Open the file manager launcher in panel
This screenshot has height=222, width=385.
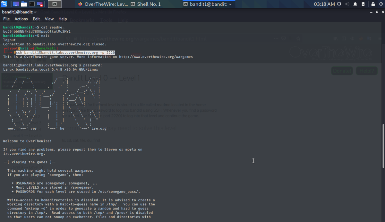[24, 4]
